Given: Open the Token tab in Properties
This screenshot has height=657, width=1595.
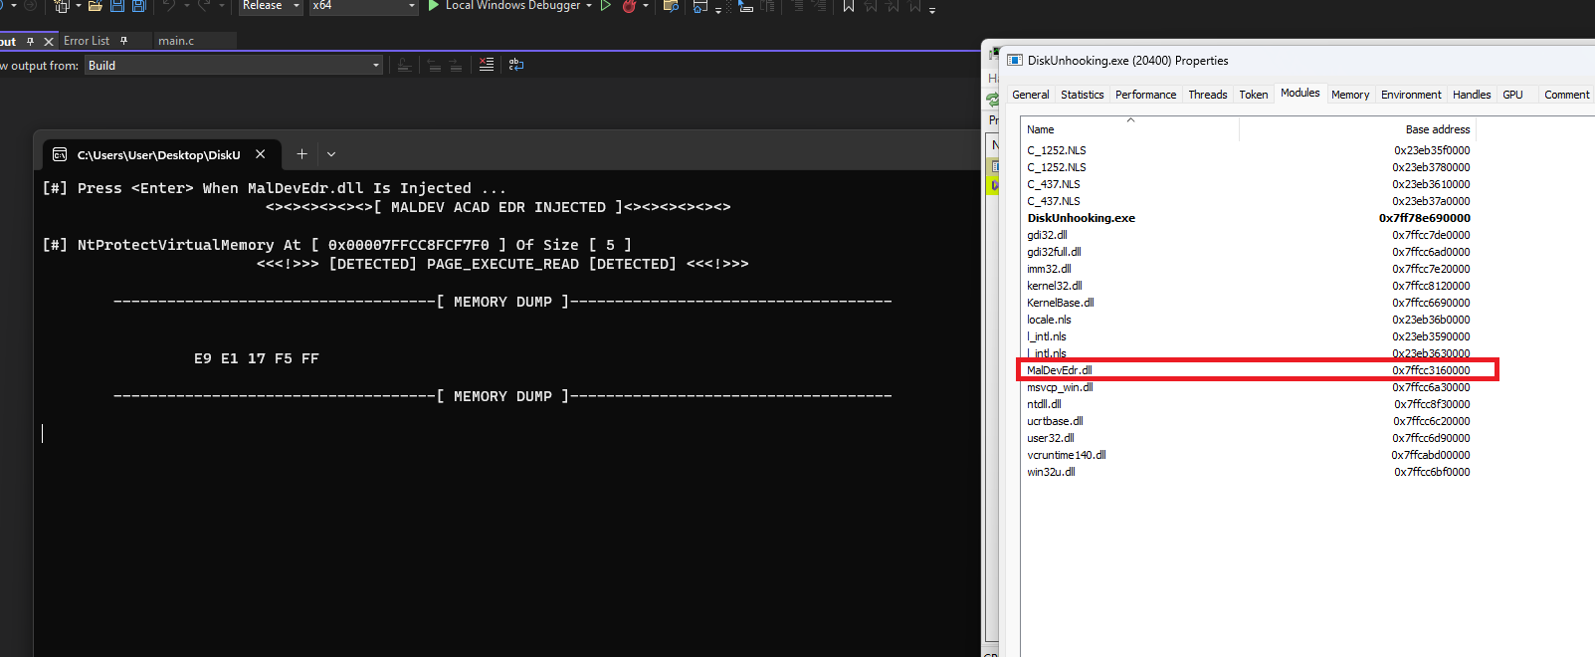Looking at the screenshot, I should coord(1254,95).
